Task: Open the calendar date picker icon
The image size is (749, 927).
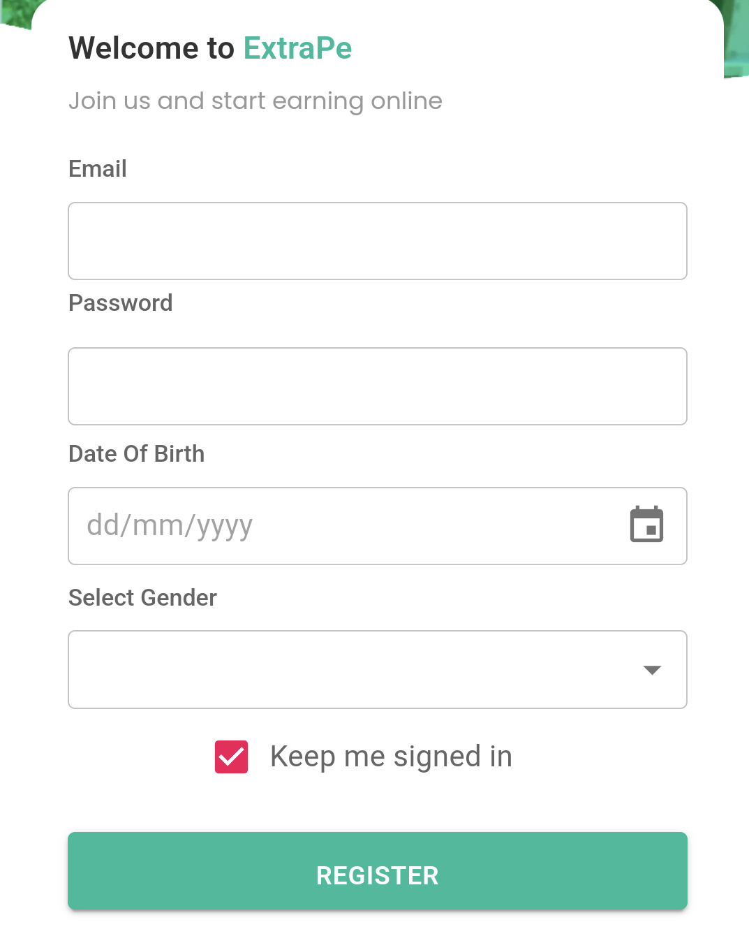Action: [646, 525]
